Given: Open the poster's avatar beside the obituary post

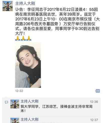Looking at the screenshot, I should pos(8,6).
